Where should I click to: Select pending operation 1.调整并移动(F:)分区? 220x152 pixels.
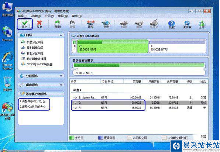pos(32,101)
